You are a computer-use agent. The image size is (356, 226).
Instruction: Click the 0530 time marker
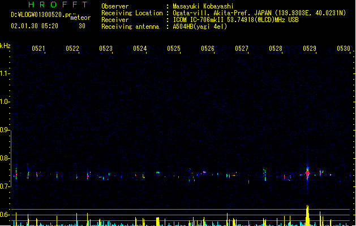coord(344,49)
